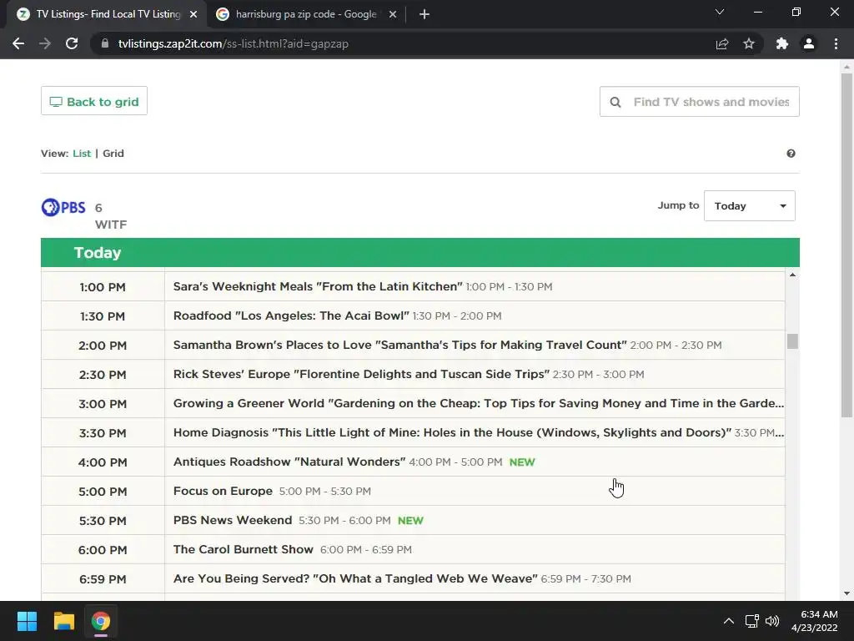854x641 pixels.
Task: Open a new tab with plus icon
Action: [x=424, y=14]
